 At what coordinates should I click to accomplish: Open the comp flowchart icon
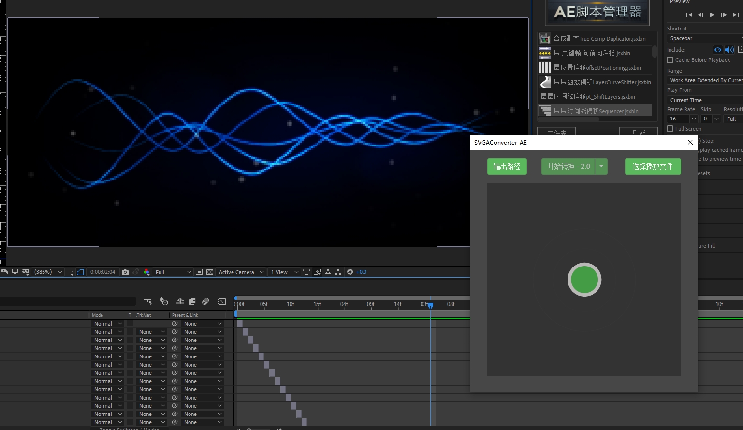click(338, 272)
